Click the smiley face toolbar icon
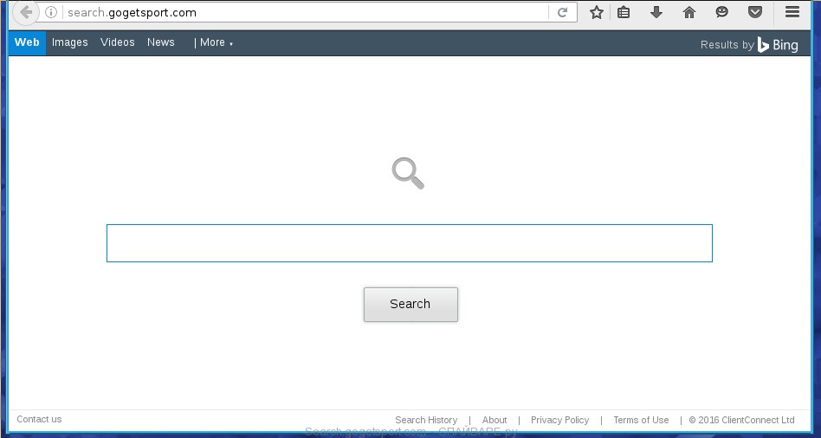The height and width of the screenshot is (438, 821). tap(722, 12)
